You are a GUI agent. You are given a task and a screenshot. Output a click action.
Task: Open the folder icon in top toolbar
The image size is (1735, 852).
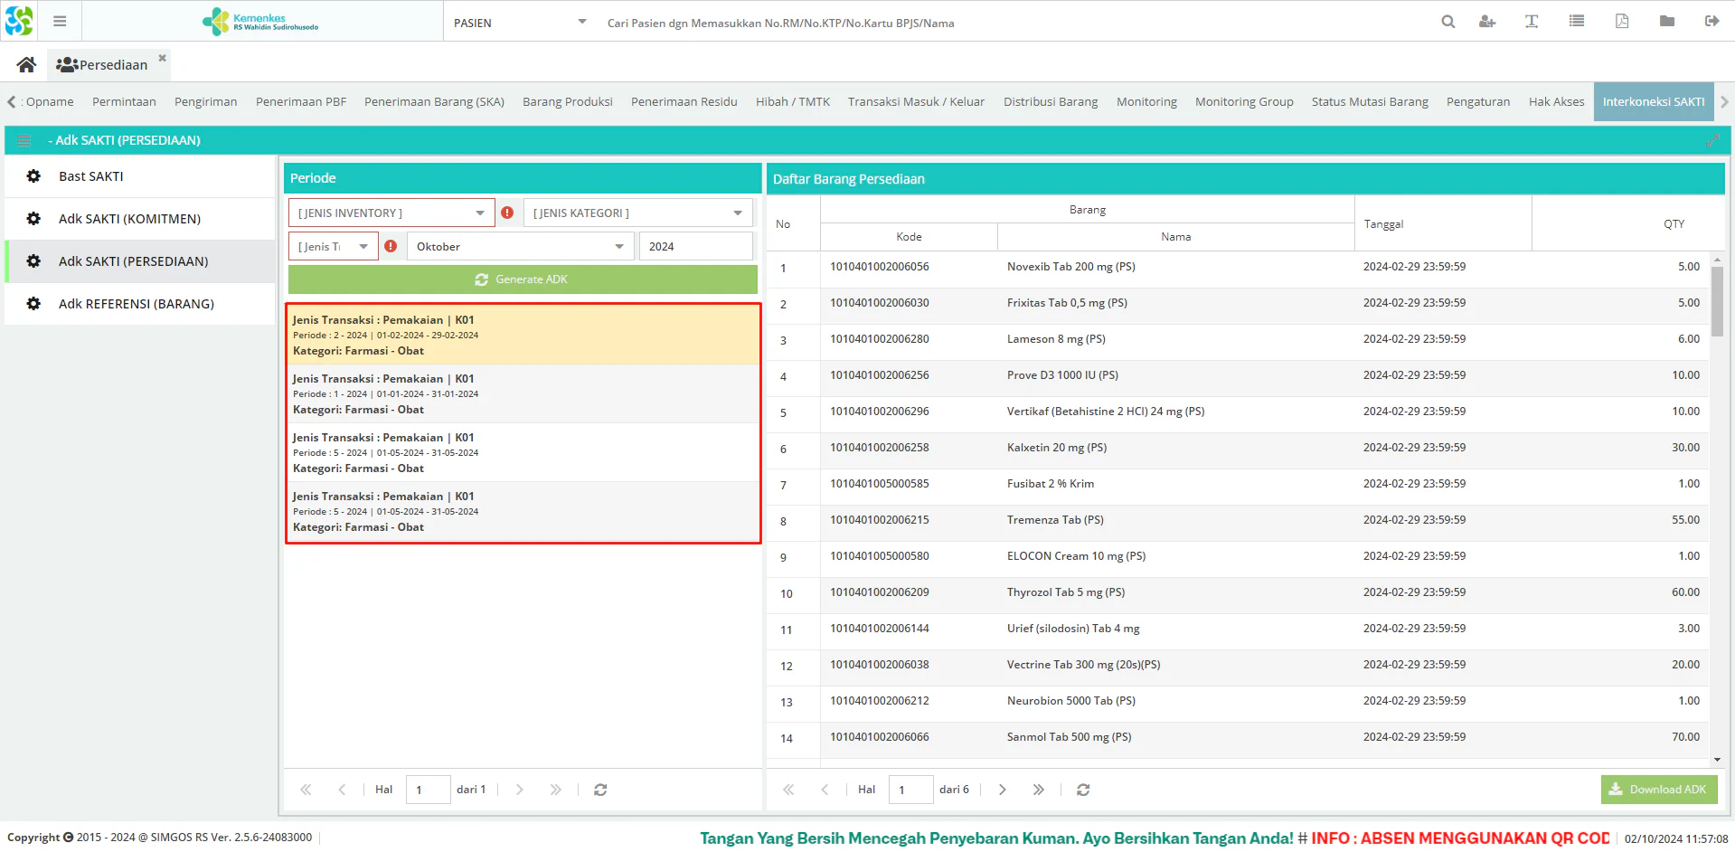(x=1667, y=22)
